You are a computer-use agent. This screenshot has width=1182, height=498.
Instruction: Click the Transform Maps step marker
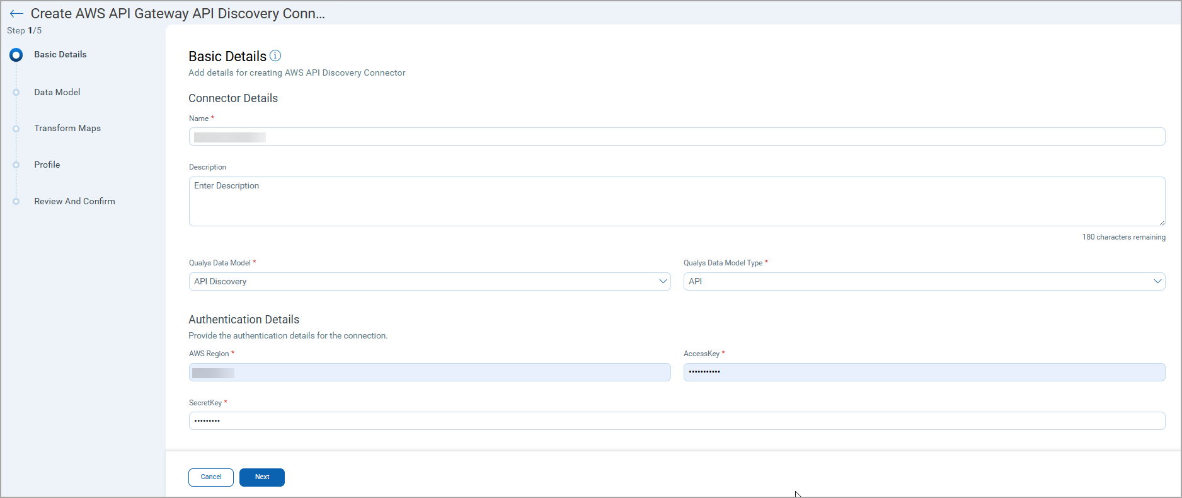(x=16, y=129)
